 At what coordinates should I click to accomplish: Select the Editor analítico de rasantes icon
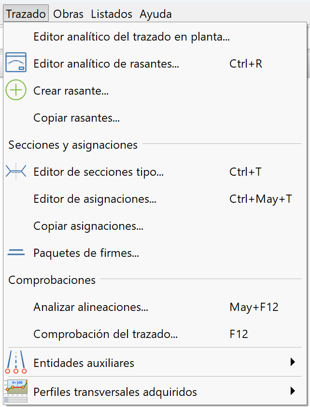15,63
